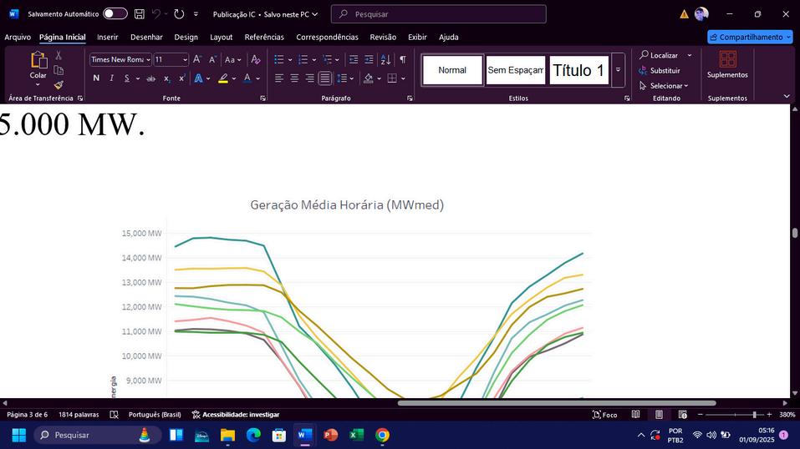Click Acessibilidade: investigar in status bar

pos(235,414)
